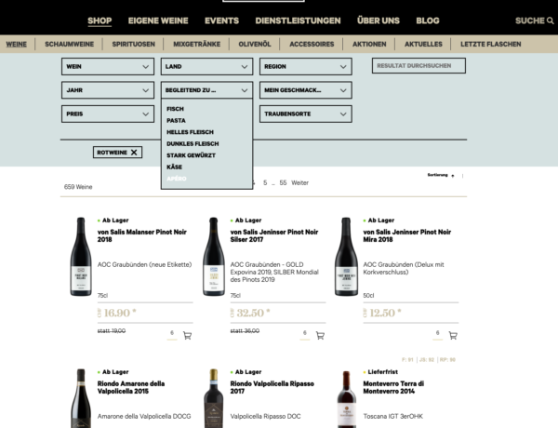Viewport: 558px width, 428px height.
Task: Click the search magnifier icon next to SUCHE
Action: (551, 21)
